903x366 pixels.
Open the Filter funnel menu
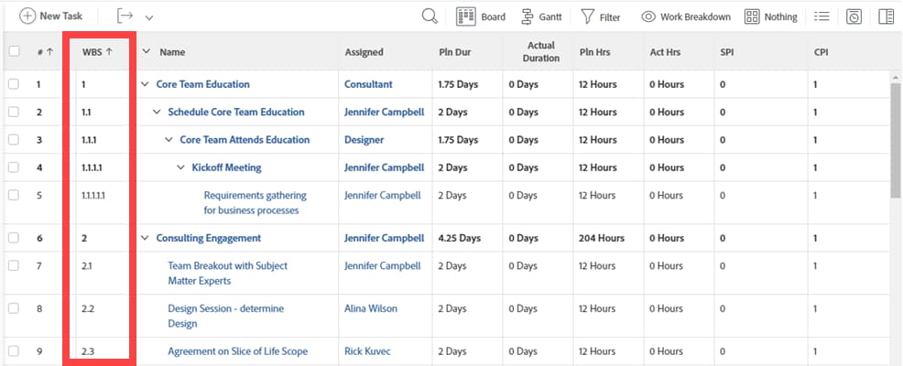click(x=600, y=16)
